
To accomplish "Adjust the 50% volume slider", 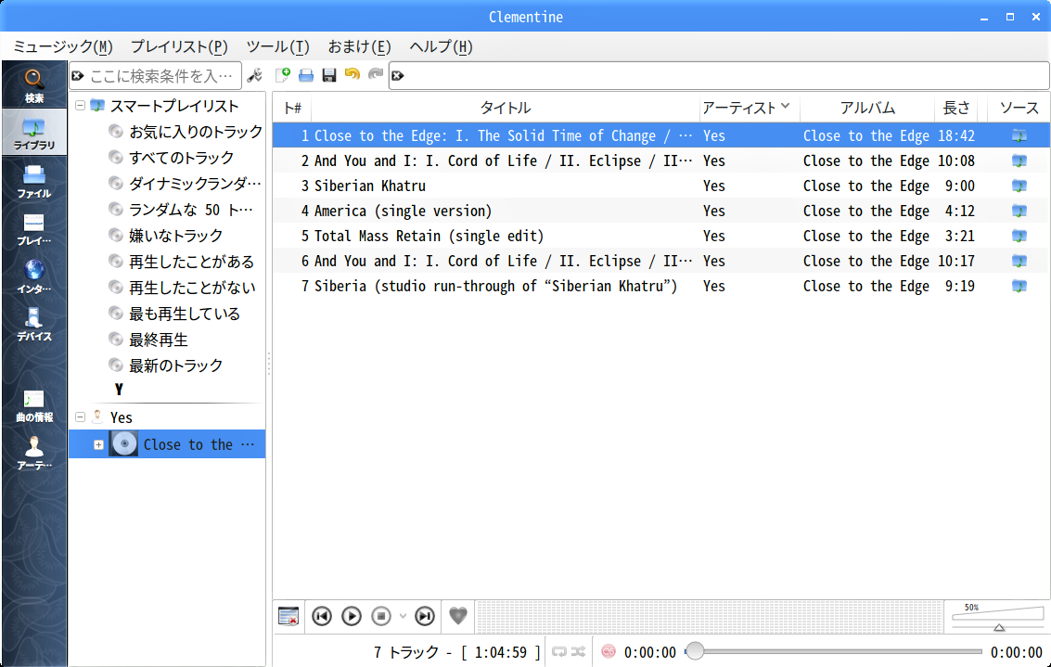I will [x=998, y=617].
